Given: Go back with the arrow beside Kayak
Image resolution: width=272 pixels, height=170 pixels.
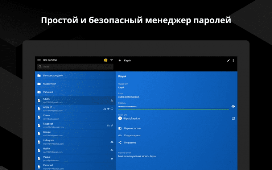Looking at the screenshot, I should tap(120, 61).
